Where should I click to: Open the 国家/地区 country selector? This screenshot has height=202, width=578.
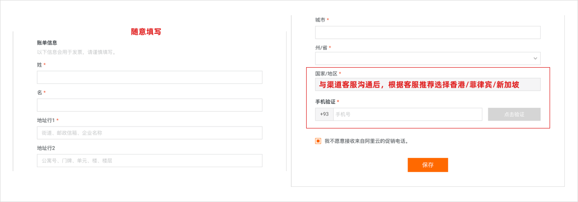point(428,84)
